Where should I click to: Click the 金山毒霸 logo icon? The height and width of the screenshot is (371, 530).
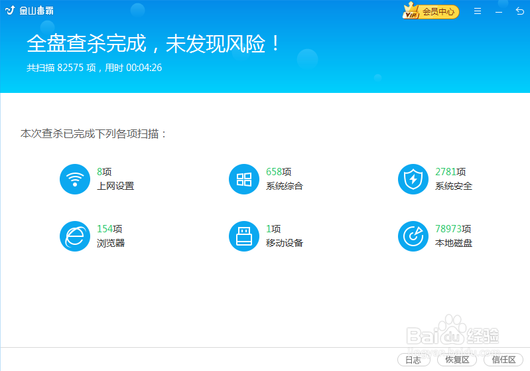click(10, 11)
